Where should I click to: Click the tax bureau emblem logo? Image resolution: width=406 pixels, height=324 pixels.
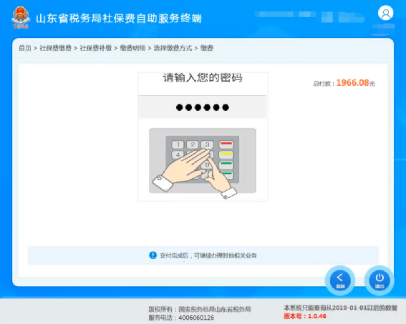click(x=21, y=18)
